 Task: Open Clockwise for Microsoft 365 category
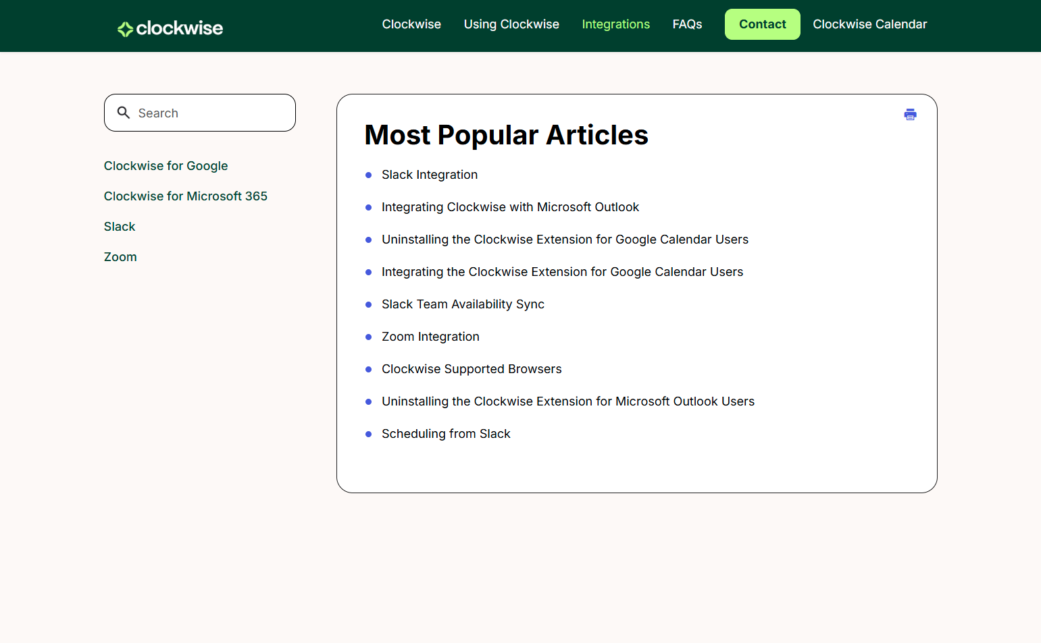(185, 196)
